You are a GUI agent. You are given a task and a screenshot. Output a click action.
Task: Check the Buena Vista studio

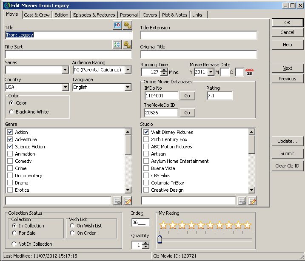click(146, 168)
